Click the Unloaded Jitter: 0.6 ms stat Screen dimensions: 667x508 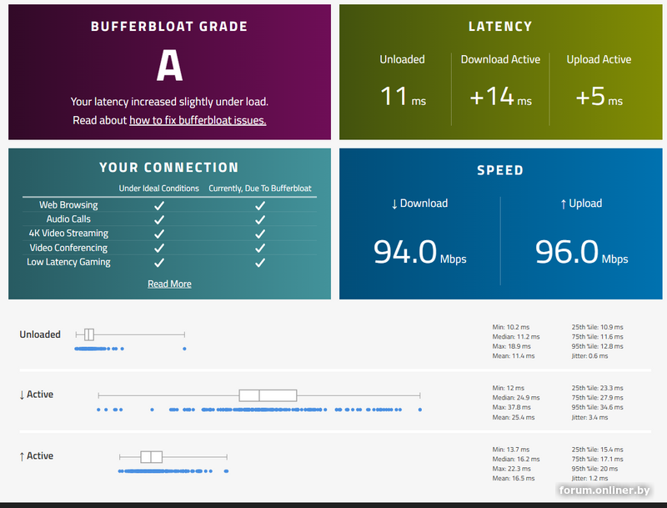coord(589,355)
